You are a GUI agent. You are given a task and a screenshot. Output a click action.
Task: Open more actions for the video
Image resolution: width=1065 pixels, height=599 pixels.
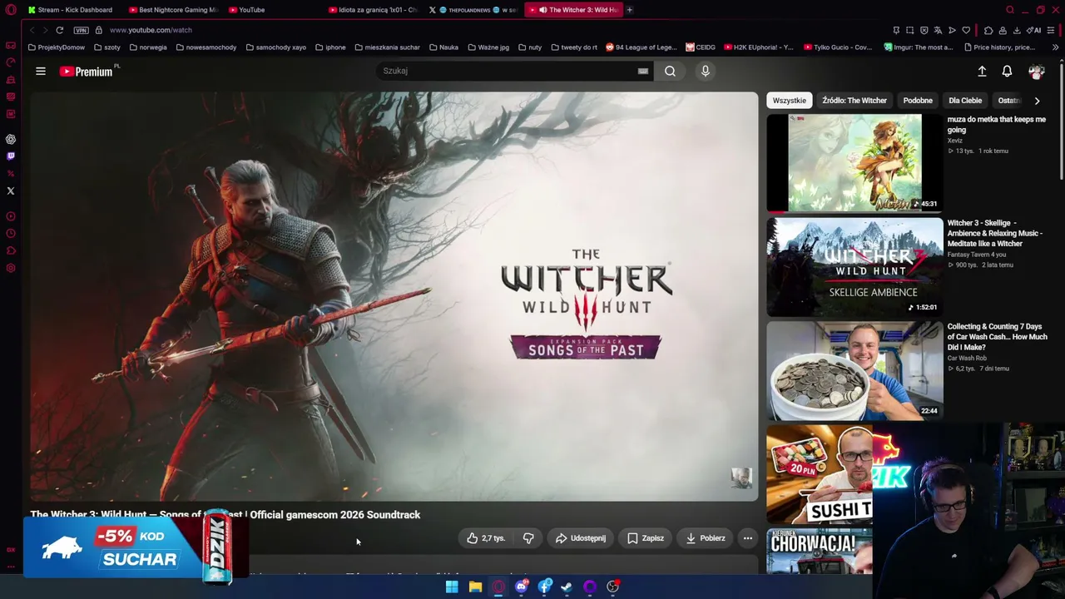point(748,538)
